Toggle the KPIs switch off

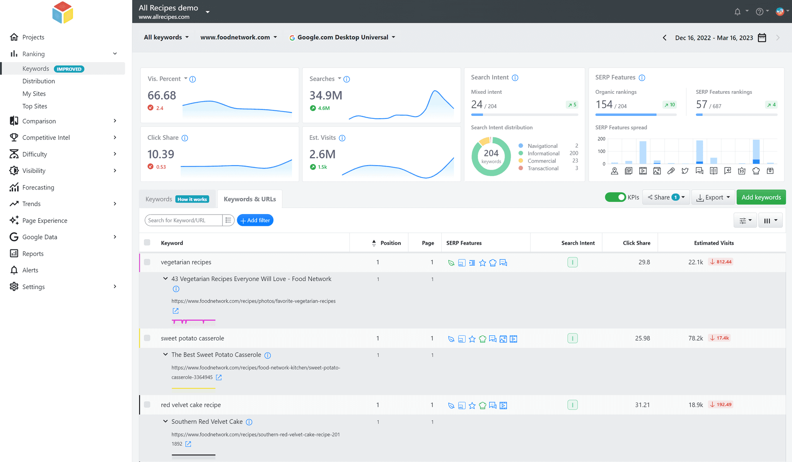(x=615, y=197)
